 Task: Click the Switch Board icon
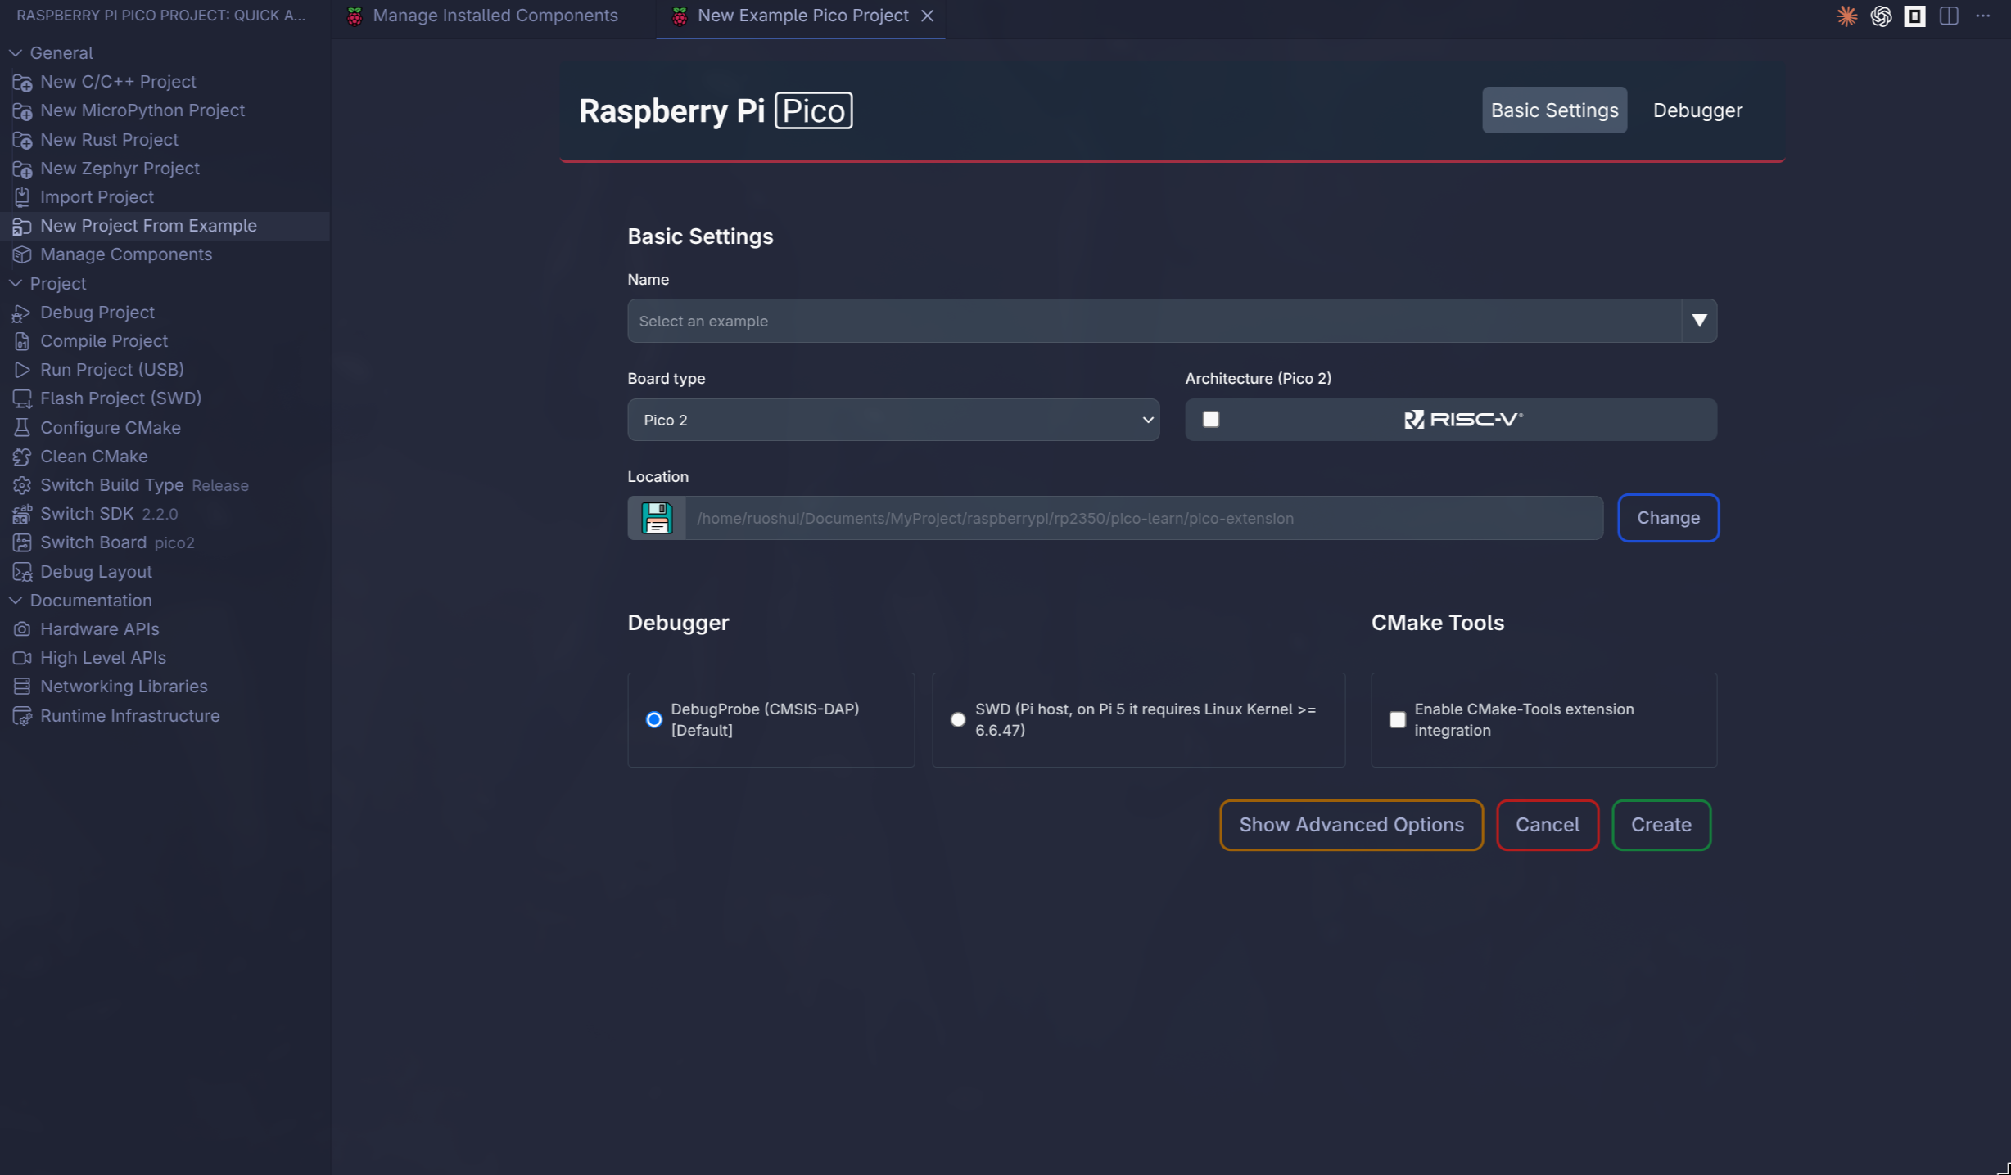pos(22,542)
